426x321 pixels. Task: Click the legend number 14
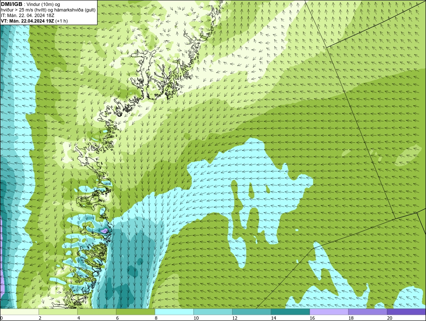[273, 318]
